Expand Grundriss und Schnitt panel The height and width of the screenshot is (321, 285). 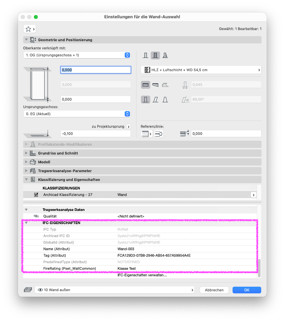pyautogui.click(x=26, y=153)
